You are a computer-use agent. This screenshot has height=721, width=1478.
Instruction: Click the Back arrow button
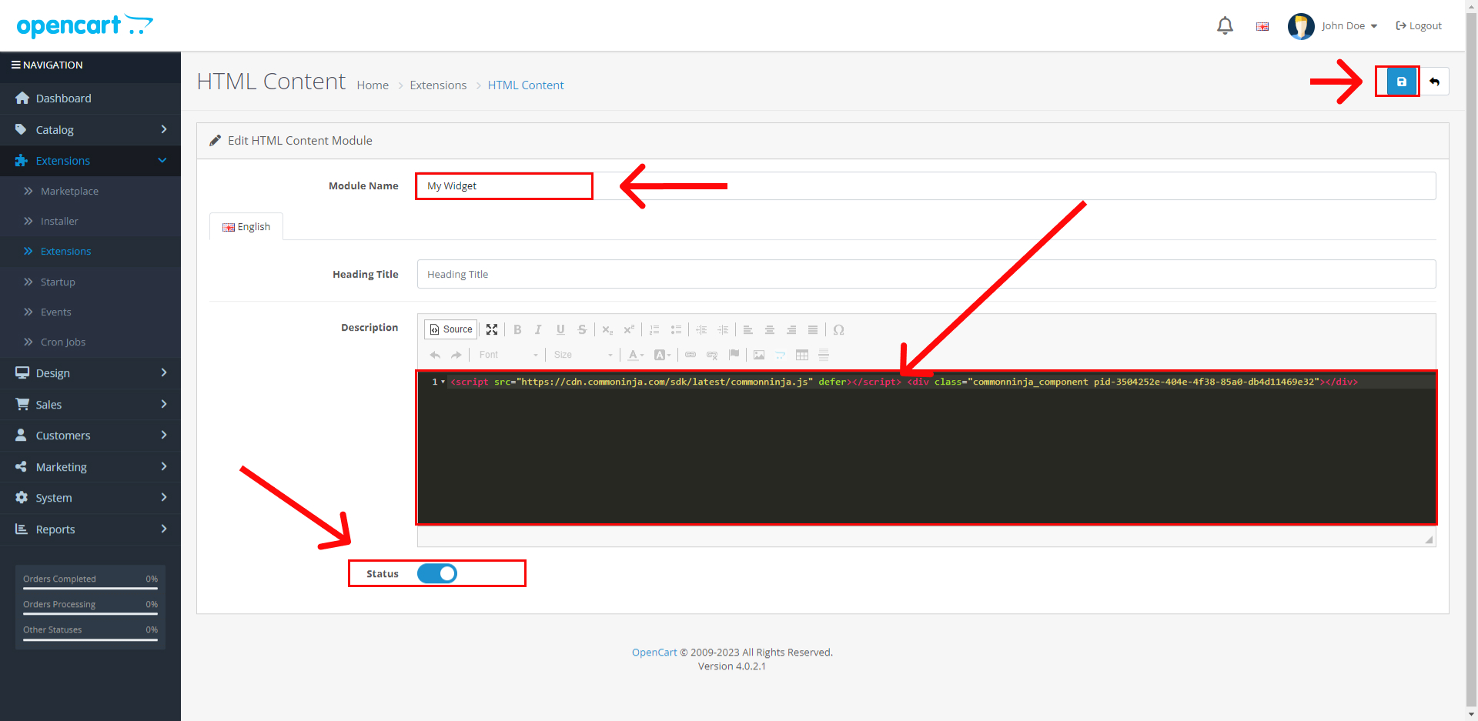tap(1434, 82)
